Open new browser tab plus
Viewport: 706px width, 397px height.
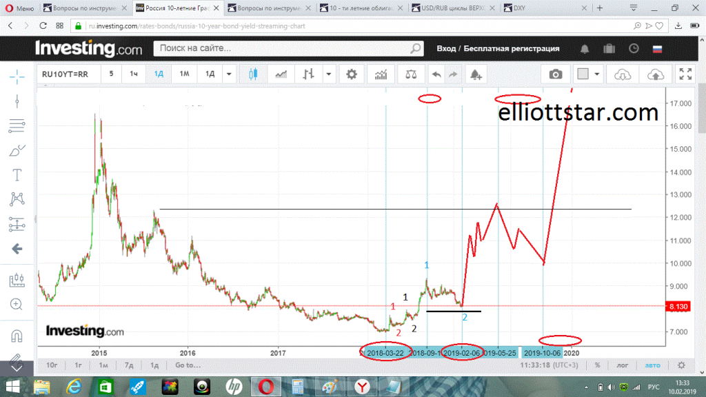coord(600,8)
